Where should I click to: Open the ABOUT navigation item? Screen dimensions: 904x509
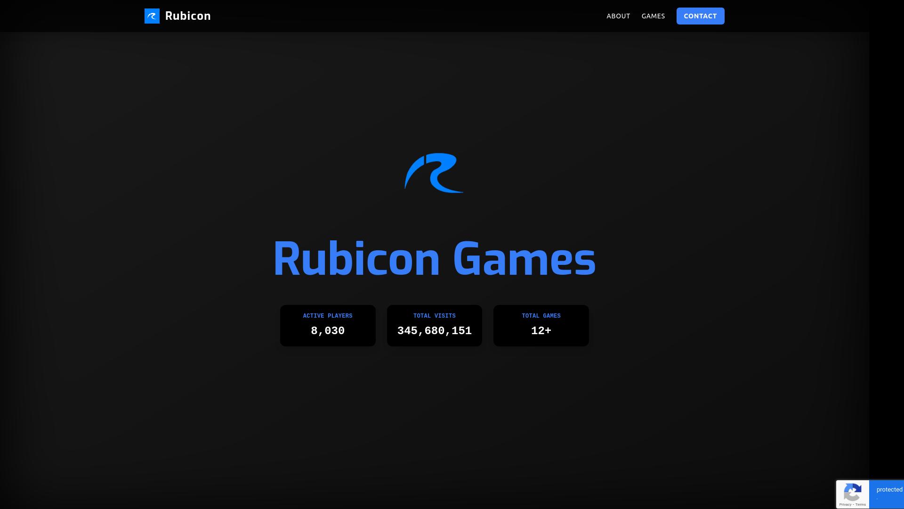(618, 16)
